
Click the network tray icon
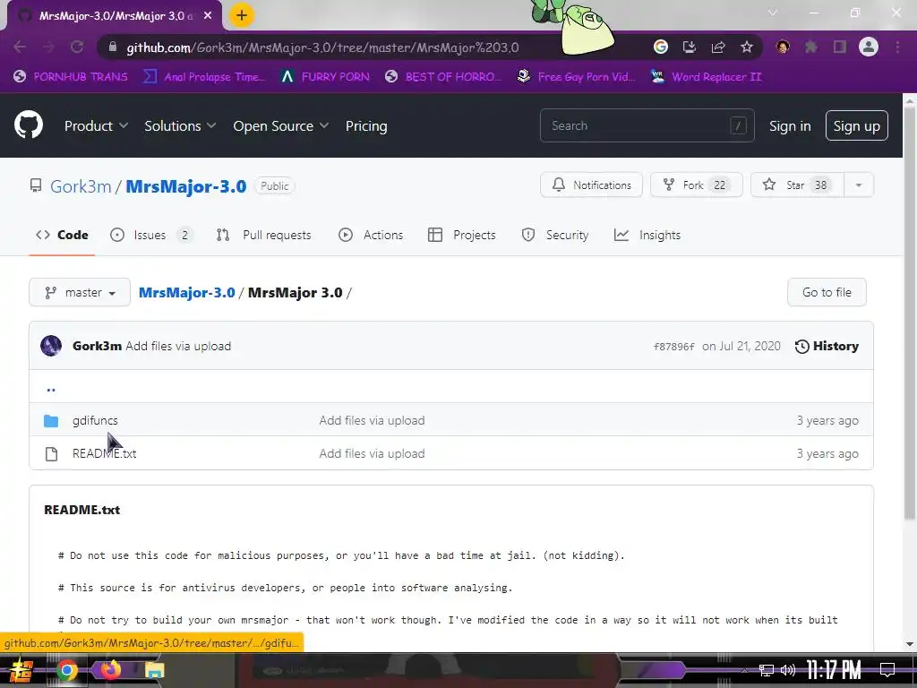[767, 670]
